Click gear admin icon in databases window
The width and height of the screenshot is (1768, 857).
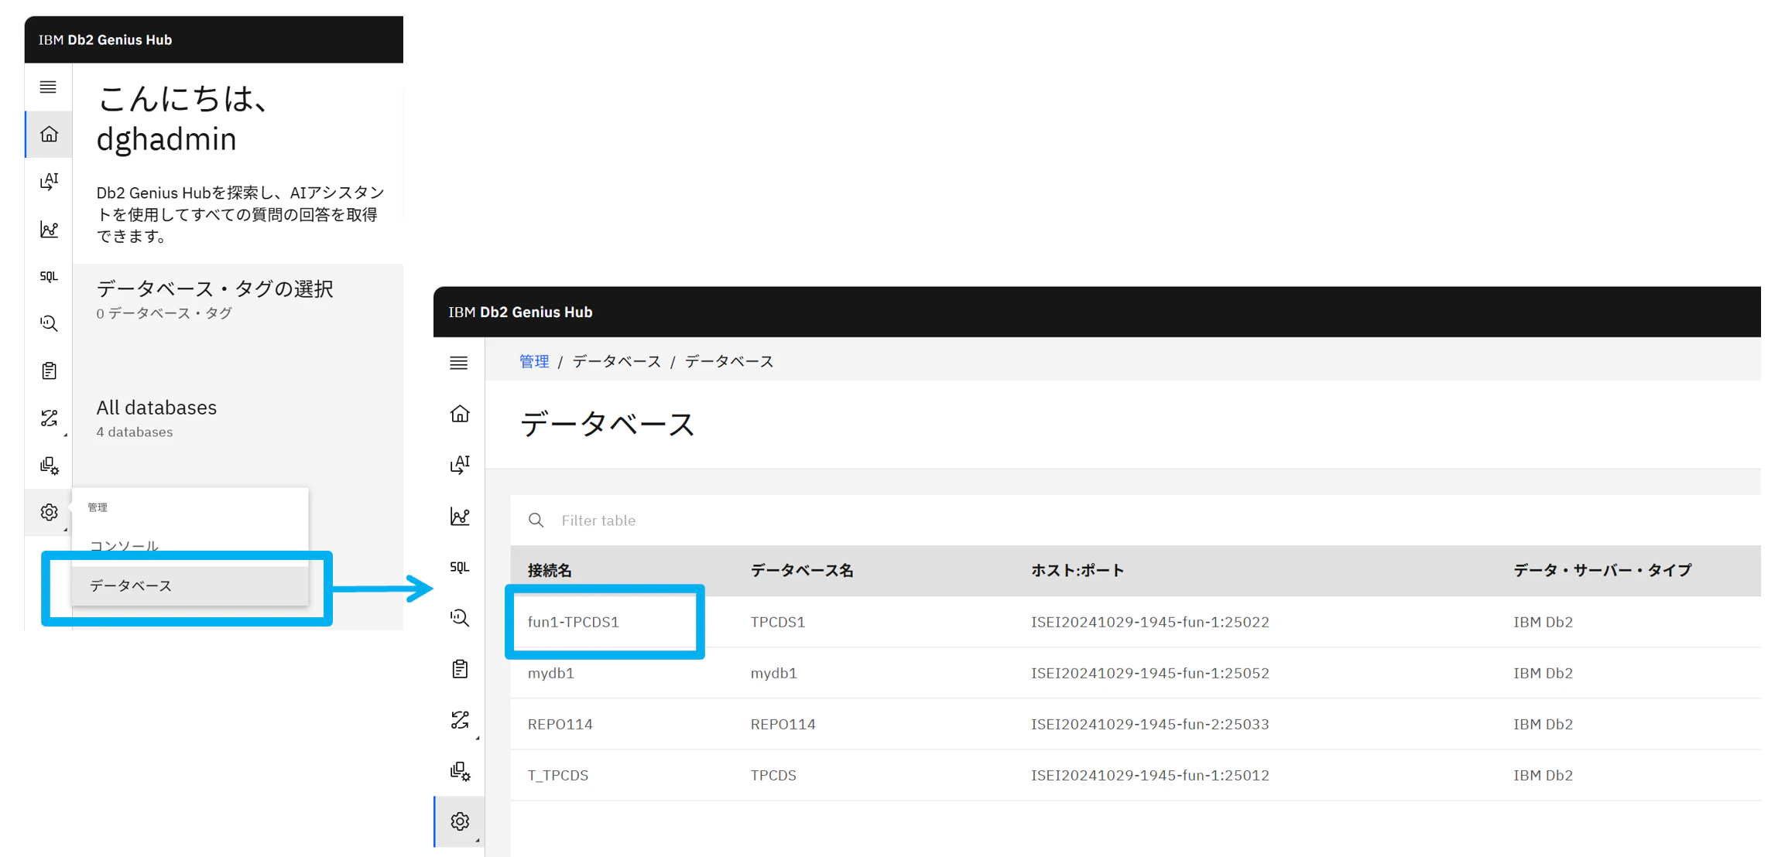[x=460, y=821]
